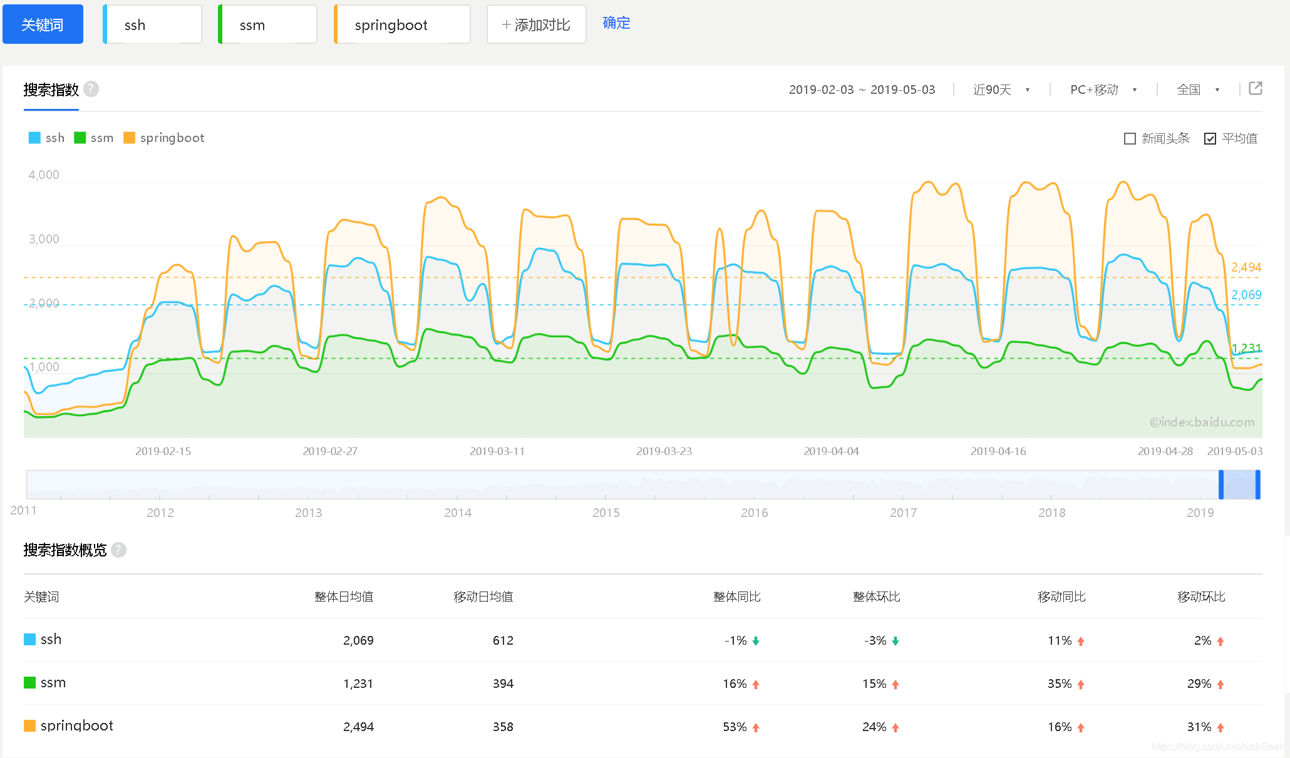Image resolution: width=1290 pixels, height=758 pixels.
Task: Click the 2,494 value in springboot row
Action: (x=358, y=727)
